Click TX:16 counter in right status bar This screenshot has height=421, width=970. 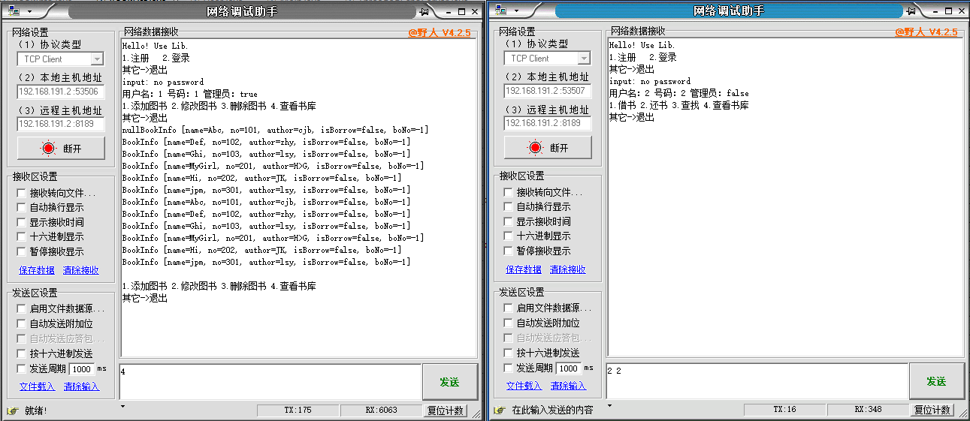784,410
